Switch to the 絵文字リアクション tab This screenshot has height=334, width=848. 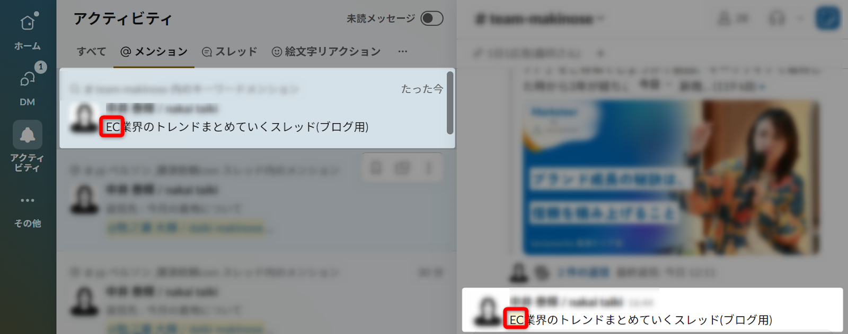(x=326, y=51)
